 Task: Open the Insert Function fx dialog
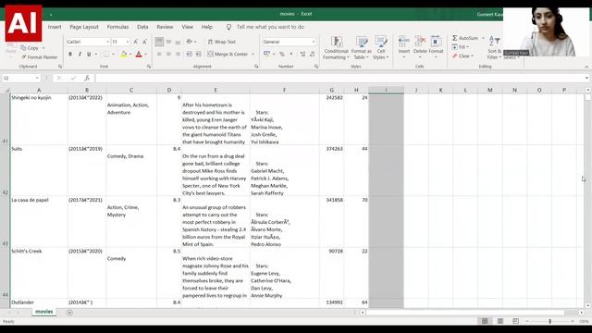tap(87, 78)
